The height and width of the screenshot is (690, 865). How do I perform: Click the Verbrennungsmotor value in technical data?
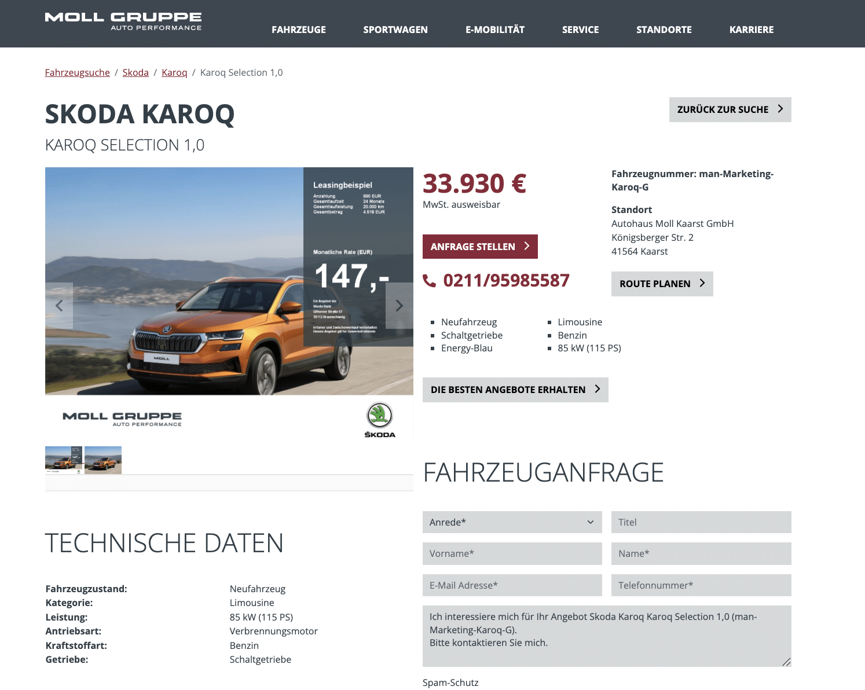[274, 631]
